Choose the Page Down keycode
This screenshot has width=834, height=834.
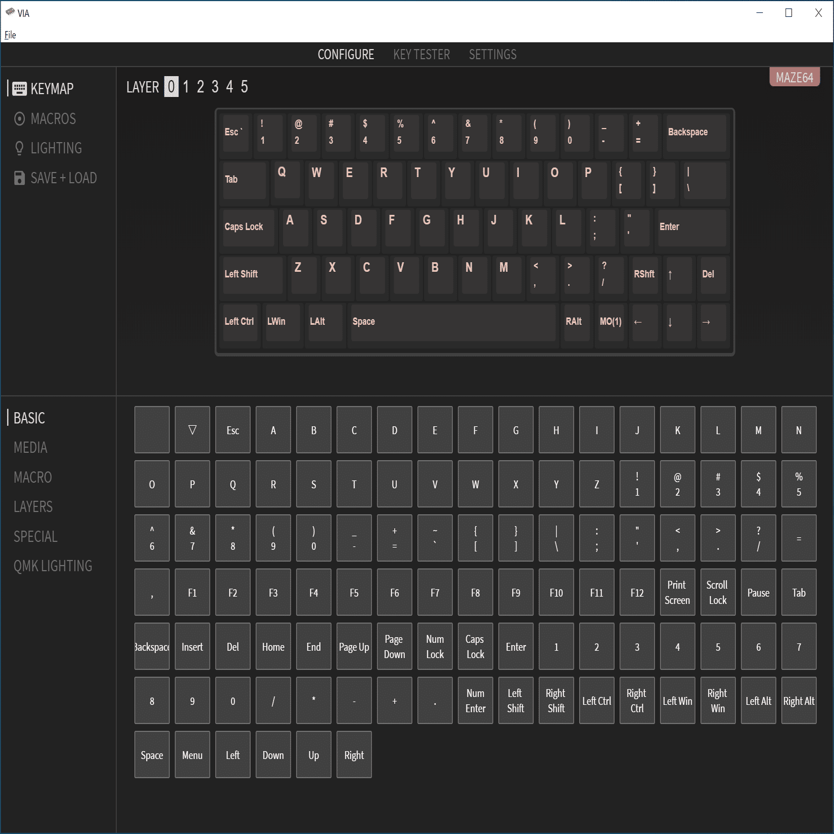tap(395, 646)
